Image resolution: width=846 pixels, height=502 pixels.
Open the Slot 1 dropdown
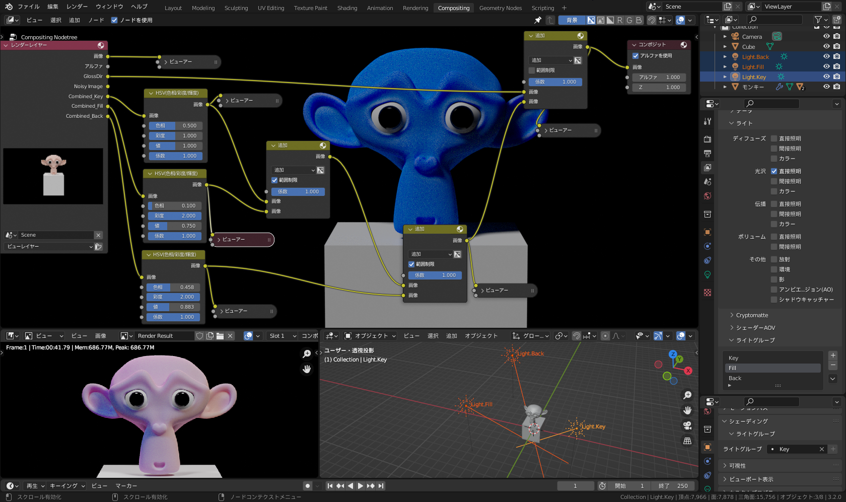tap(283, 336)
